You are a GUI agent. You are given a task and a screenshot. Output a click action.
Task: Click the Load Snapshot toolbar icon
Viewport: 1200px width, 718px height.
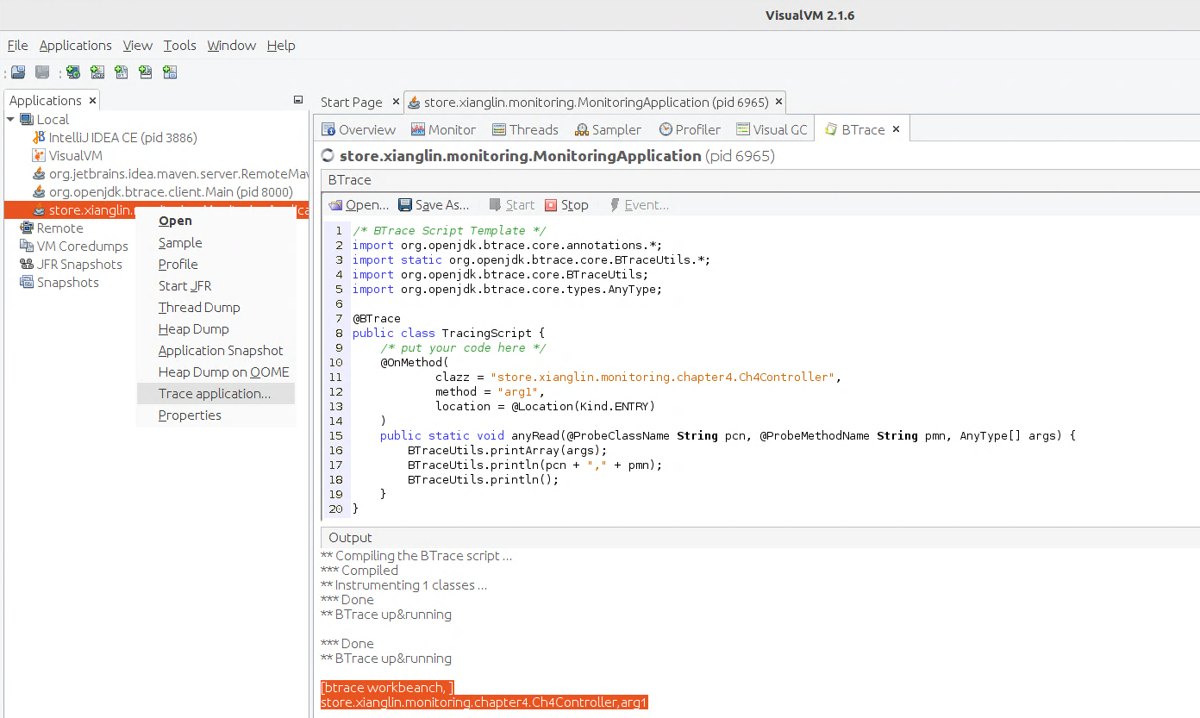pos(18,72)
